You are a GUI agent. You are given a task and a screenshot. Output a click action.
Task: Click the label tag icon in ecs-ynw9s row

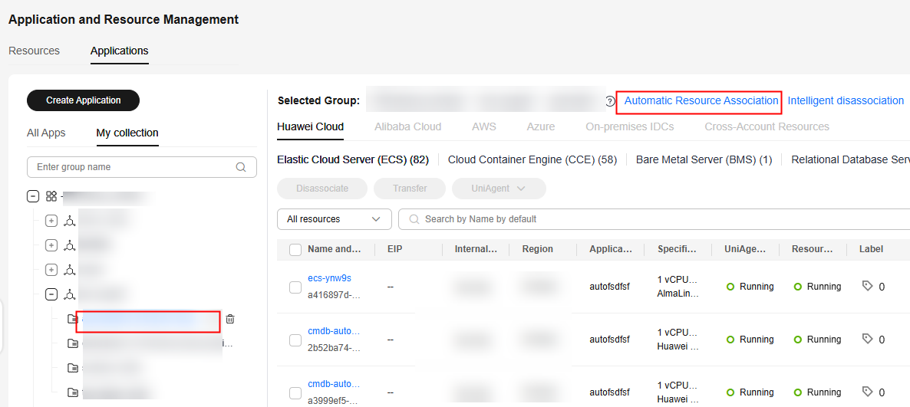868,286
